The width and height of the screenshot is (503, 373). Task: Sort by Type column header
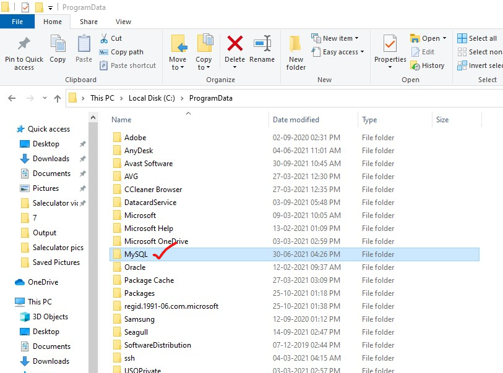[x=395, y=120]
